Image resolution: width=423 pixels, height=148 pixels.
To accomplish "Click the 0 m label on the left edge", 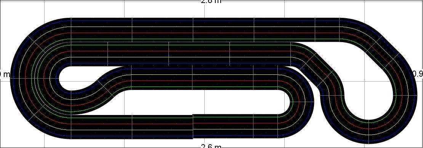I will click(5, 74).
